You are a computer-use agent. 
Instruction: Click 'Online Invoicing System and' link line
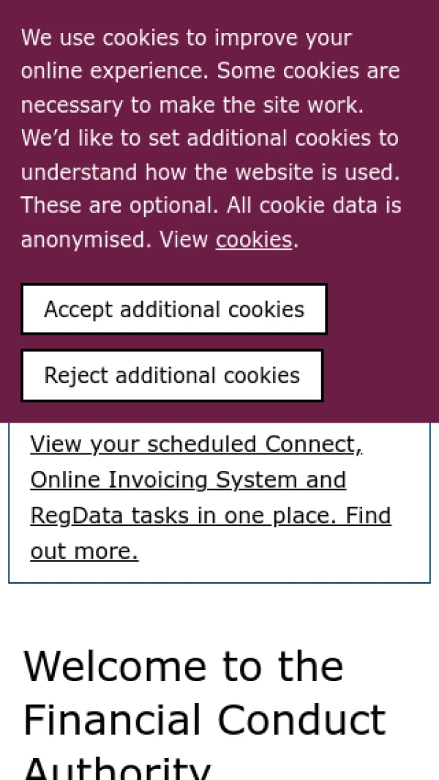coord(188,480)
